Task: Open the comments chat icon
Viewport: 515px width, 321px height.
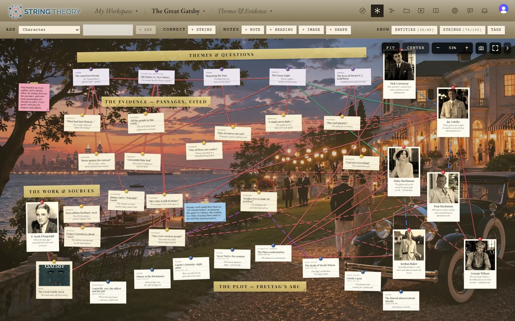Action: coord(470,11)
